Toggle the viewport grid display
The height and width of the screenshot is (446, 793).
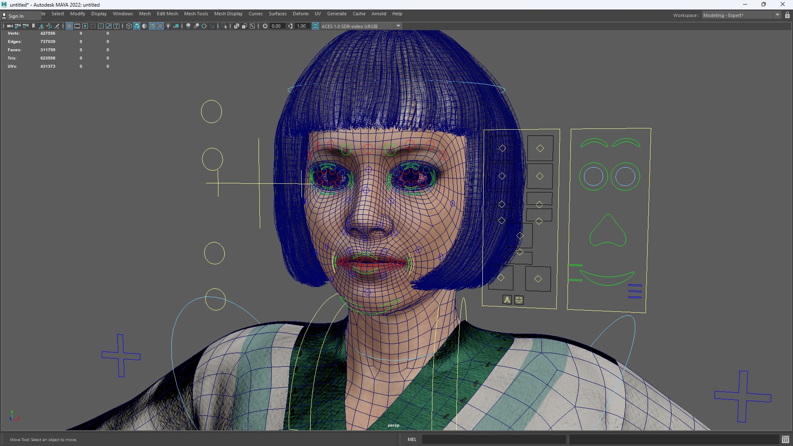[69, 26]
